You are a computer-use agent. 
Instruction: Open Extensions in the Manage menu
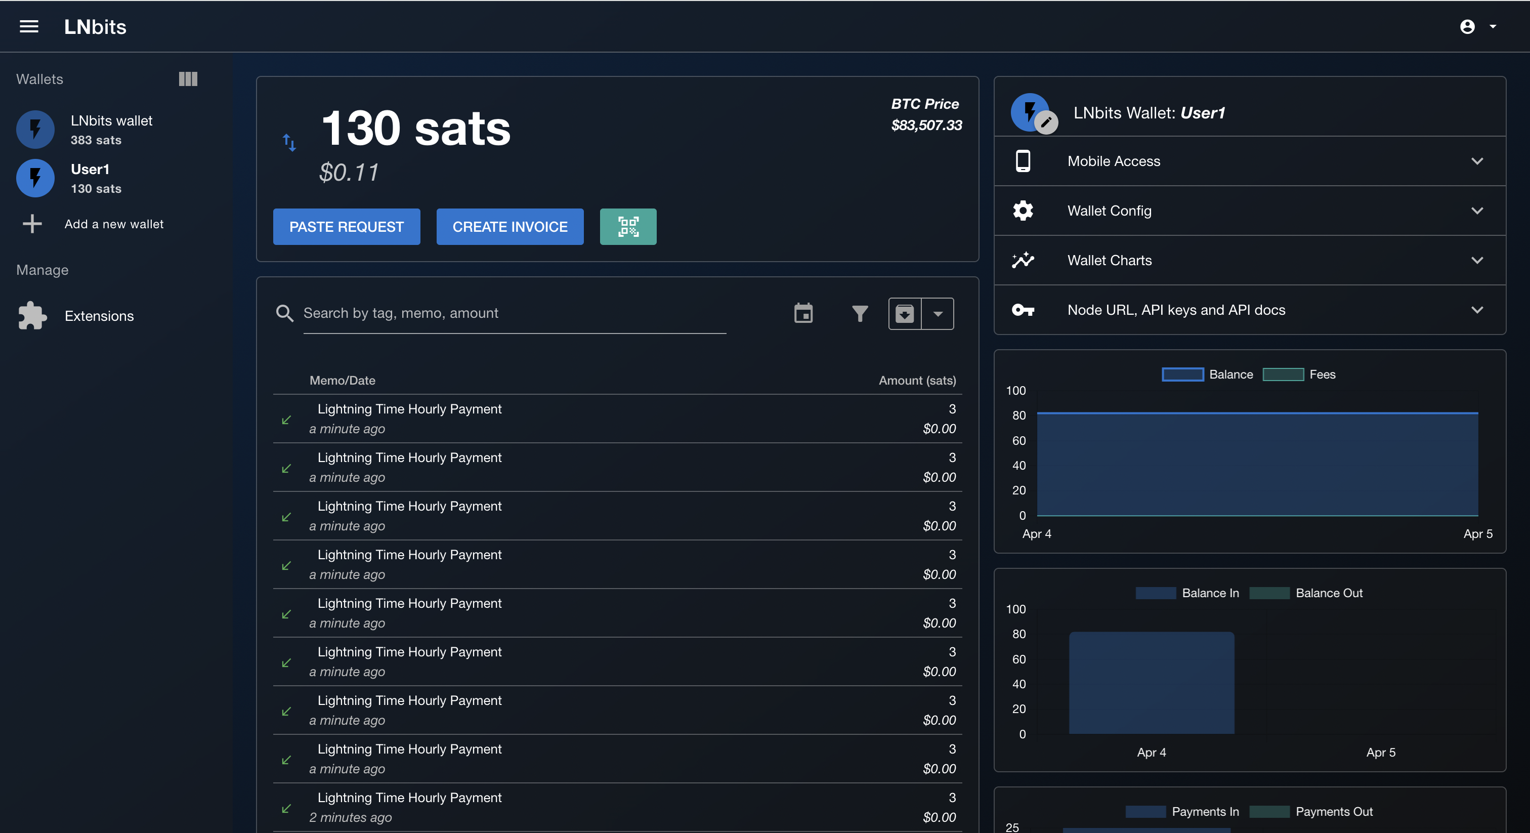point(99,316)
